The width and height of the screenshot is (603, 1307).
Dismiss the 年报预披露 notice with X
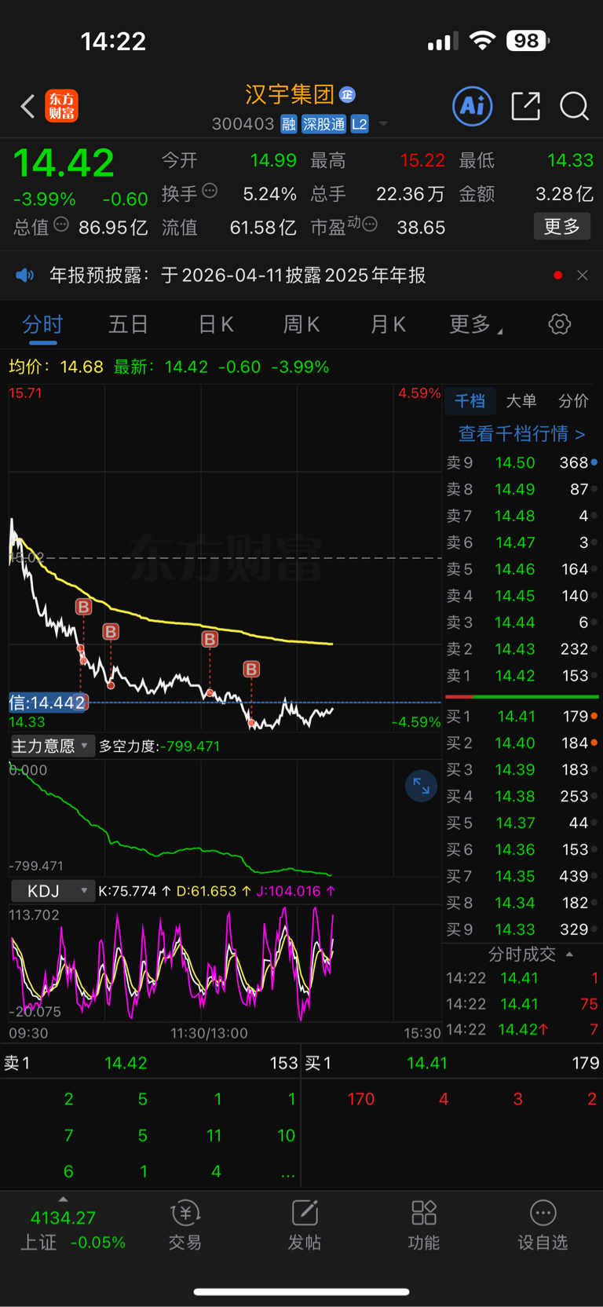click(582, 275)
